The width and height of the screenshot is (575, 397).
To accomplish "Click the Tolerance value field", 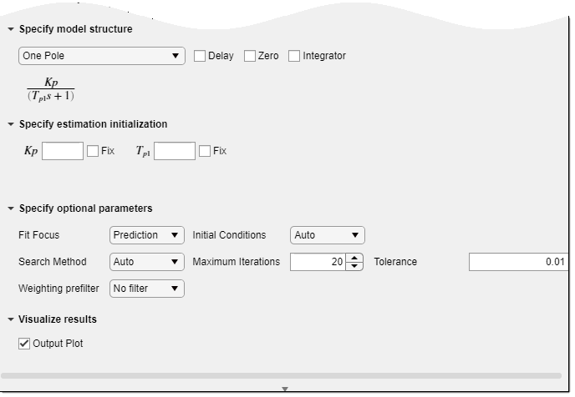I will point(518,262).
